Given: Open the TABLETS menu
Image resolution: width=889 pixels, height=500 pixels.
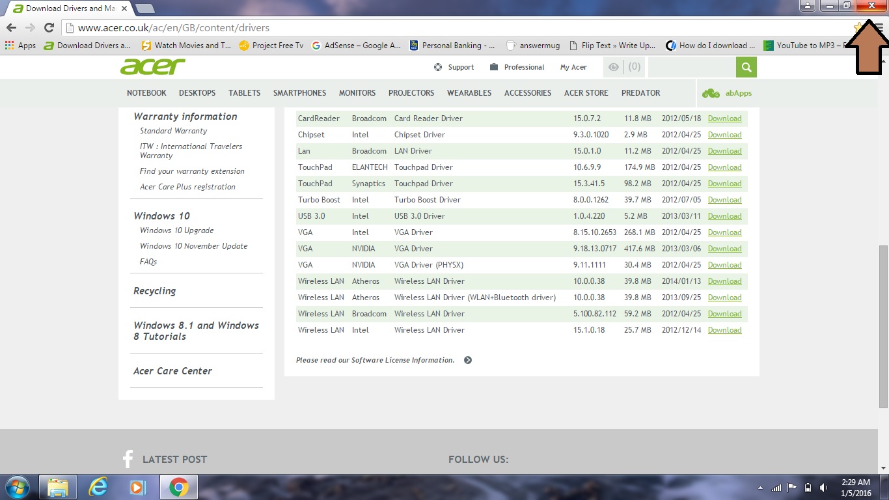Looking at the screenshot, I should pos(244,93).
